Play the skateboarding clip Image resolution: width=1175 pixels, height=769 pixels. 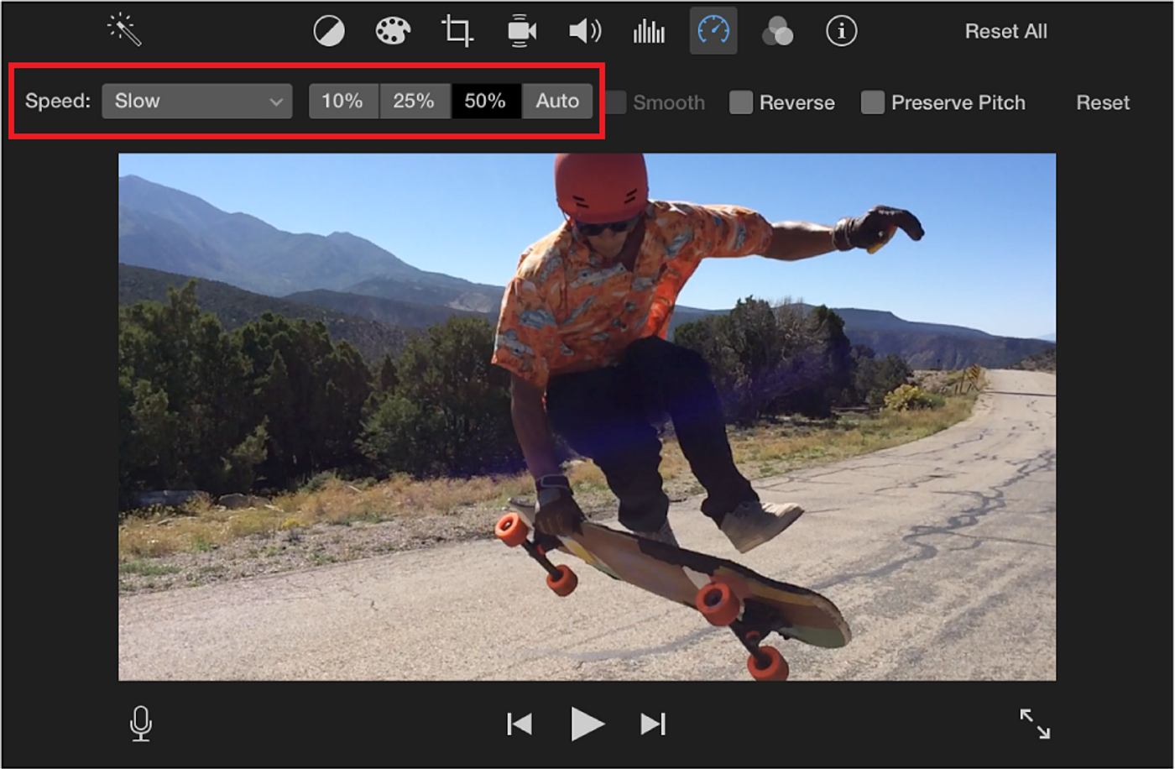pos(587,723)
